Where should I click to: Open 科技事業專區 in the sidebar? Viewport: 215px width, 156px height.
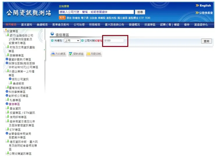click(x=17, y=92)
